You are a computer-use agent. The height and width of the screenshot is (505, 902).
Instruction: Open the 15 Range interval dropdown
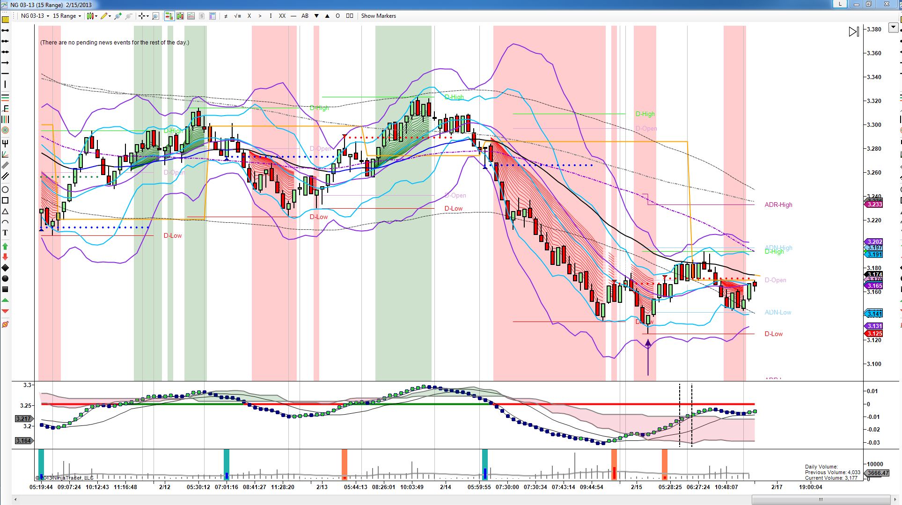[66, 16]
